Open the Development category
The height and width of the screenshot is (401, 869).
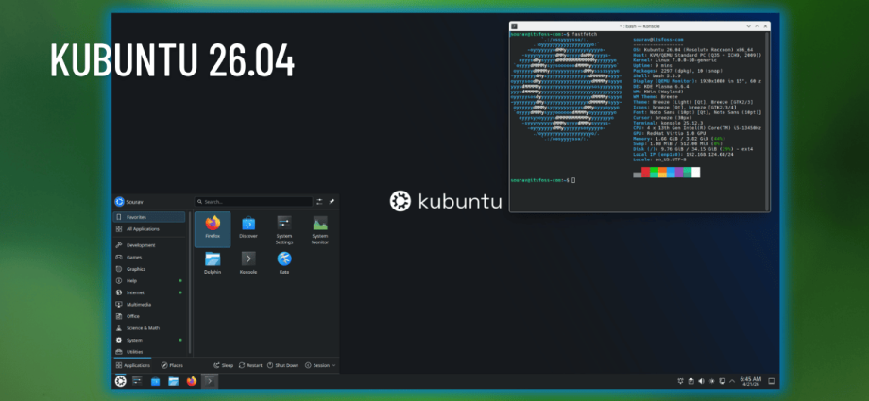click(x=149, y=245)
